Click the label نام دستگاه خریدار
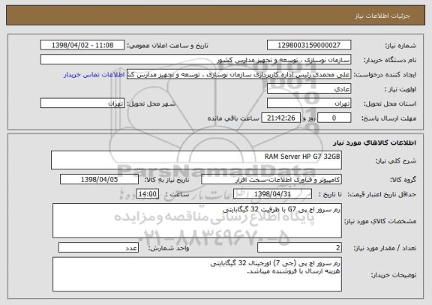Image resolution: width=432 pixels, height=305 pixels. [x=390, y=60]
